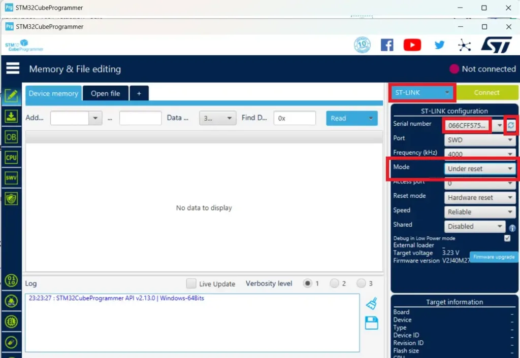Click the Target voltage 3.23 V value
Viewport: 520px width, 358px height.
(x=451, y=253)
